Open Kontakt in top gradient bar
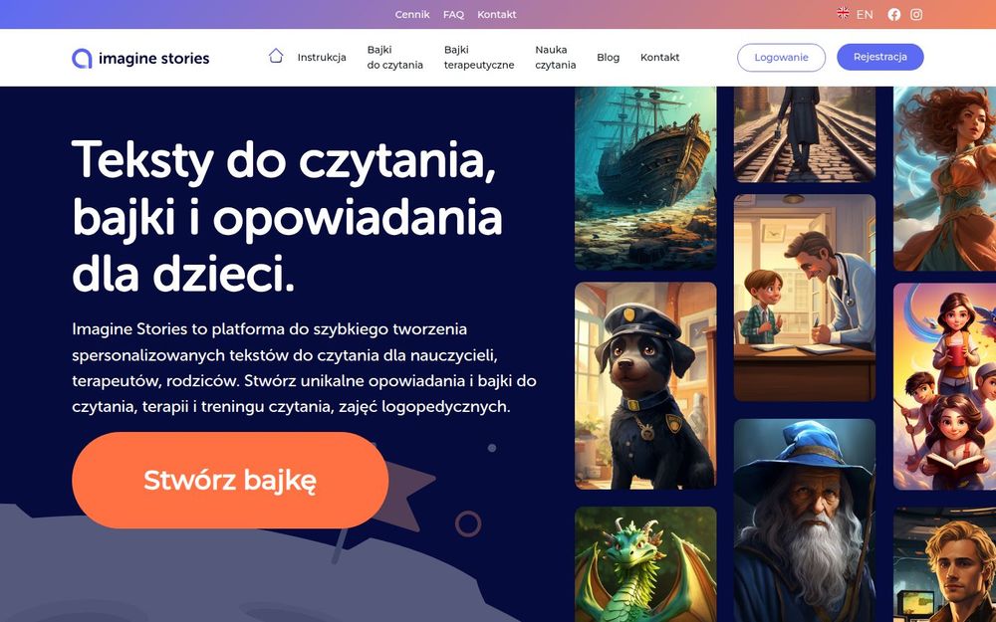Screen dimensions: 996x622 tap(497, 14)
